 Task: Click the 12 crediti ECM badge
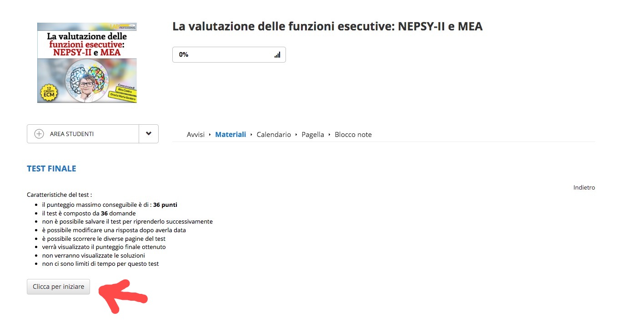click(50, 93)
